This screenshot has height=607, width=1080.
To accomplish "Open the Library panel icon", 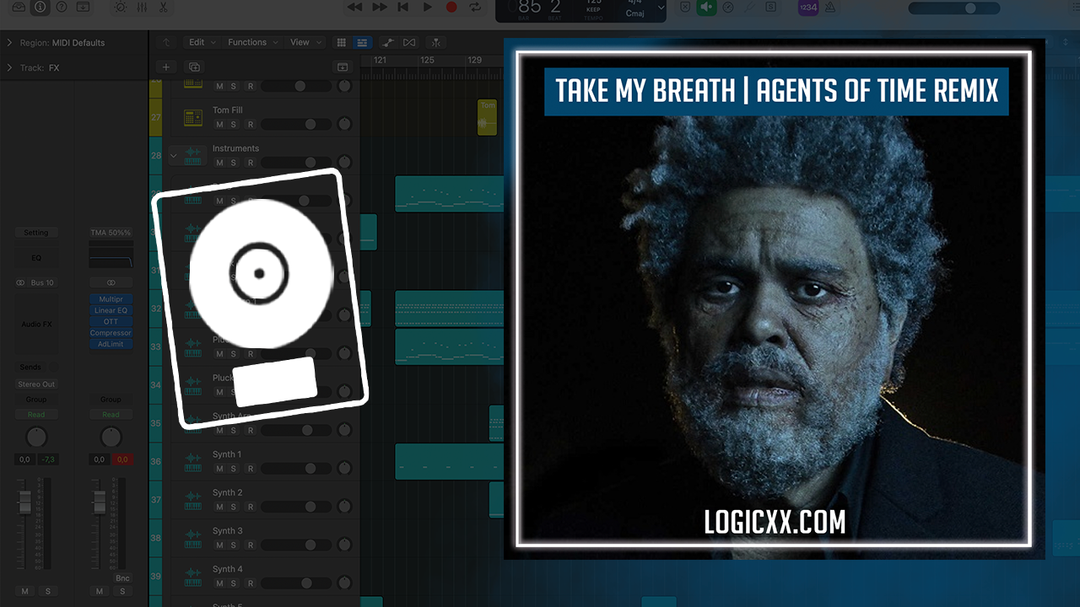I will [18, 7].
